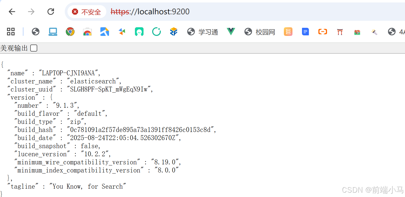Click the "tagline" key
This screenshot has width=405, height=197.
coord(23,186)
